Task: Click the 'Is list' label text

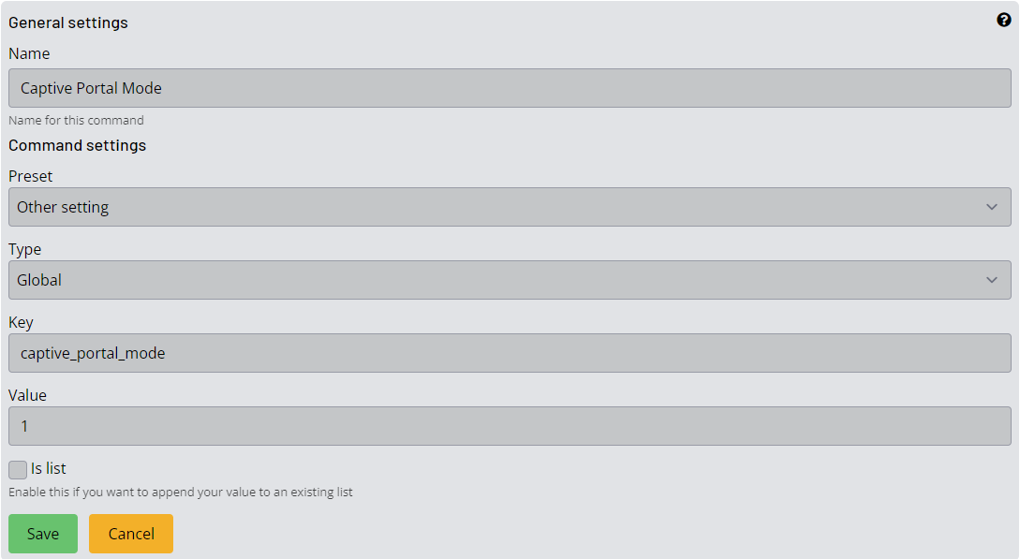Action: 48,469
